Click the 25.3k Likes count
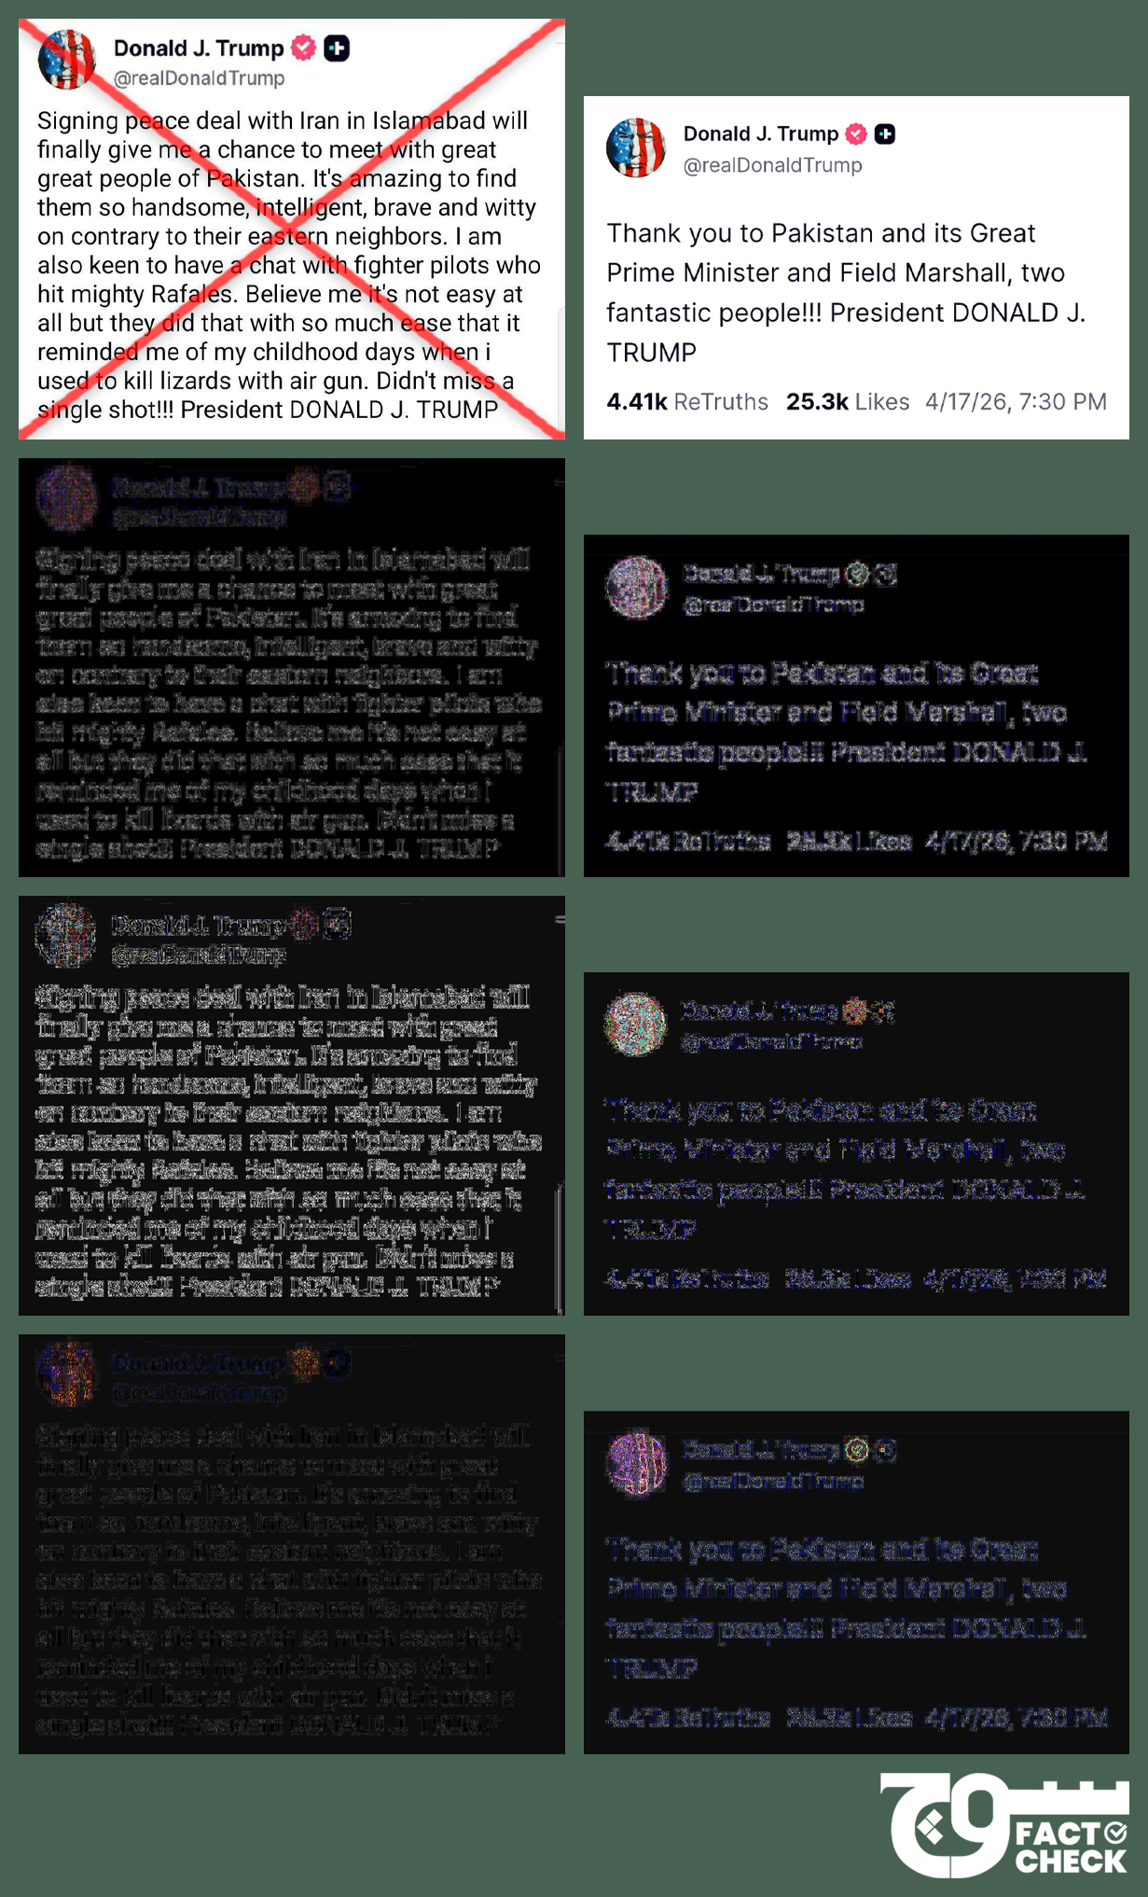The height and width of the screenshot is (1897, 1148). (x=848, y=401)
